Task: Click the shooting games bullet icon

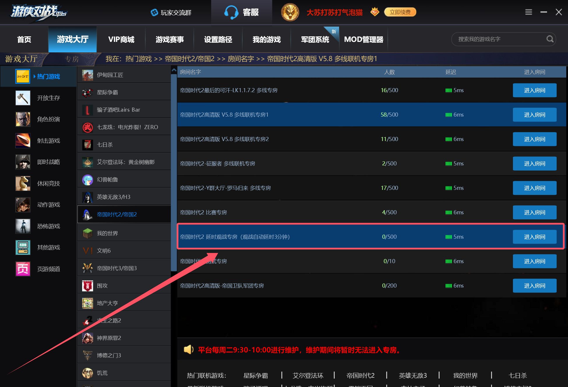Action: [x=23, y=140]
